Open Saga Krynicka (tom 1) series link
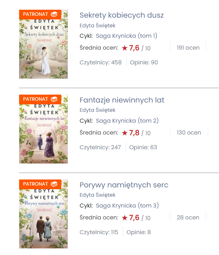Viewport: 219px width, 255px height. pos(126,36)
